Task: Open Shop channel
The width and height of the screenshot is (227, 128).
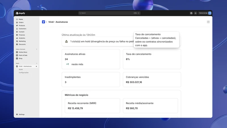Action: coord(20,59)
